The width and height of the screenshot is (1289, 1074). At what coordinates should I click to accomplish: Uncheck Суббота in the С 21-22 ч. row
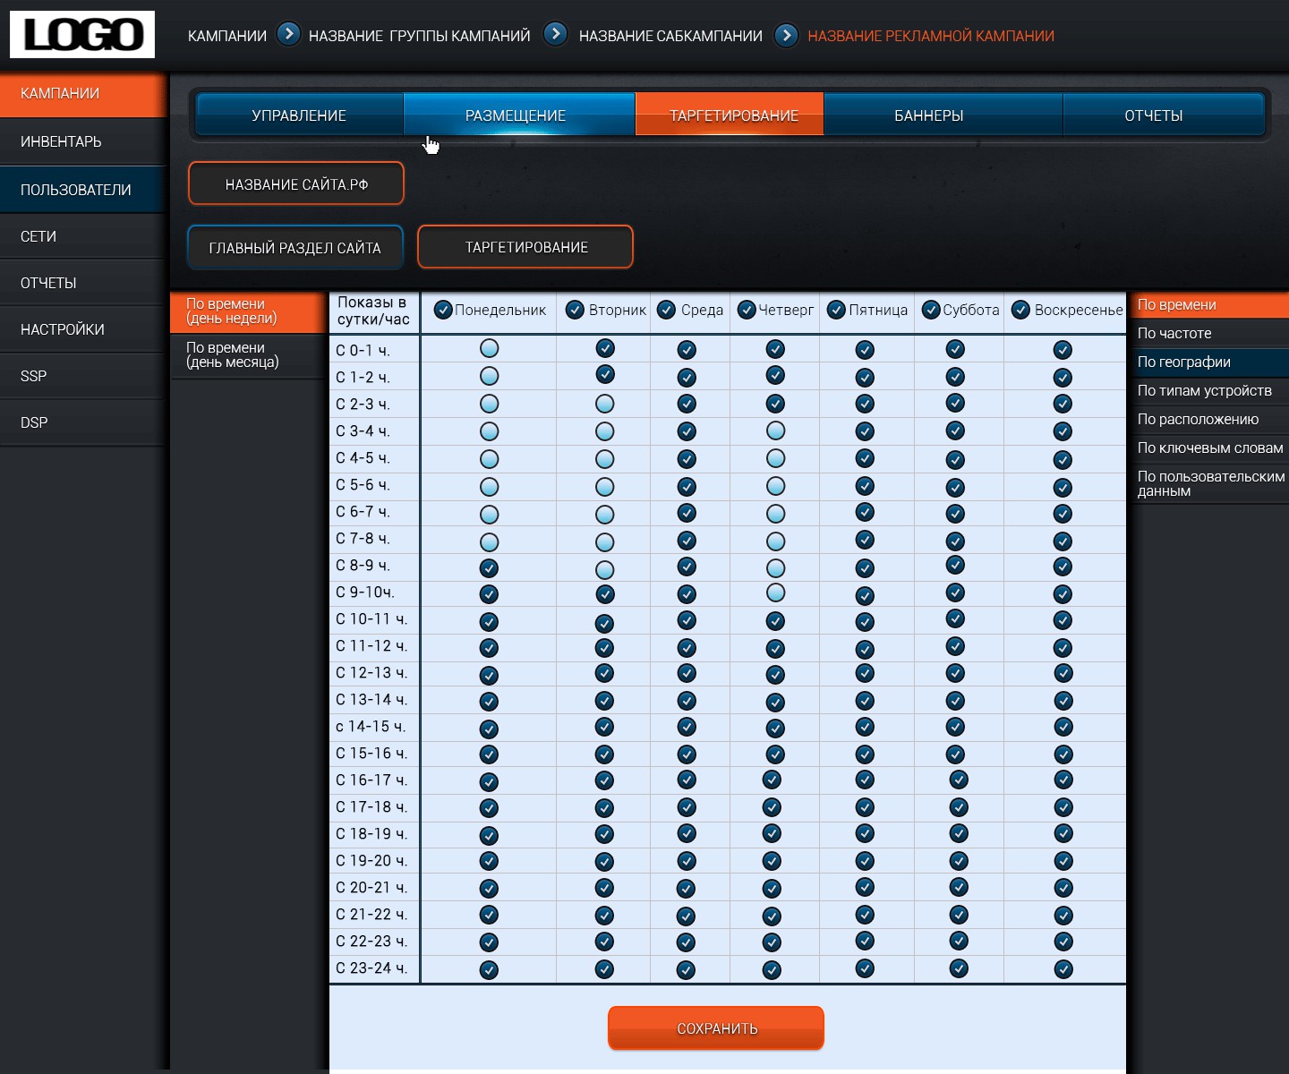(959, 915)
